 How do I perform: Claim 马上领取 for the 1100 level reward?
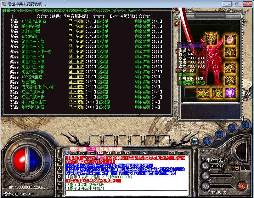pos(76,107)
